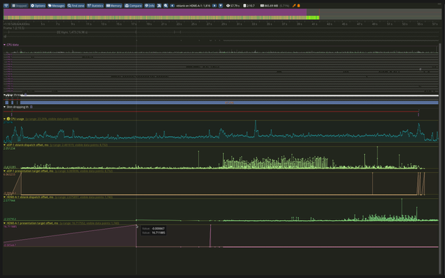The height and width of the screenshot is (278, 445).
Task: Click the memory usage icon showing 865.69 MB
Action: (x=262, y=6)
